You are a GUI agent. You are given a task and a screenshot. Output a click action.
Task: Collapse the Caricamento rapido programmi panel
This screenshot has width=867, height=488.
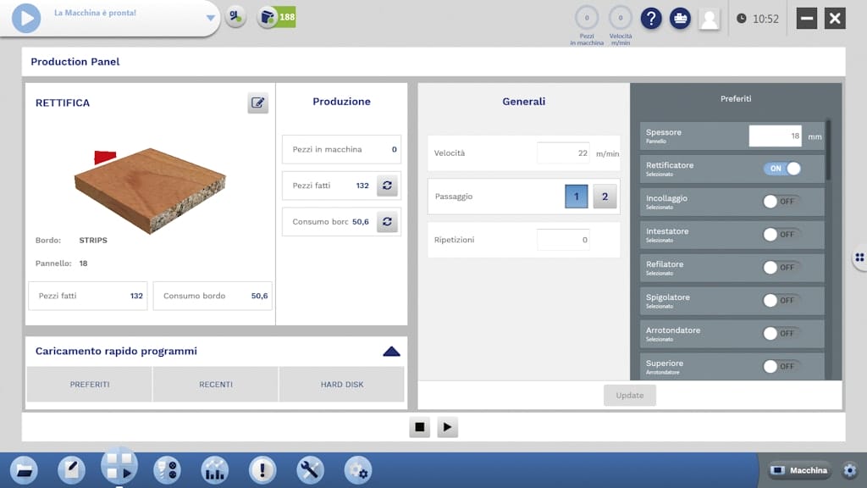[391, 352]
